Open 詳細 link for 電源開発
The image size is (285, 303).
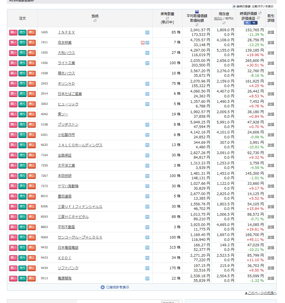click(x=271, y=278)
